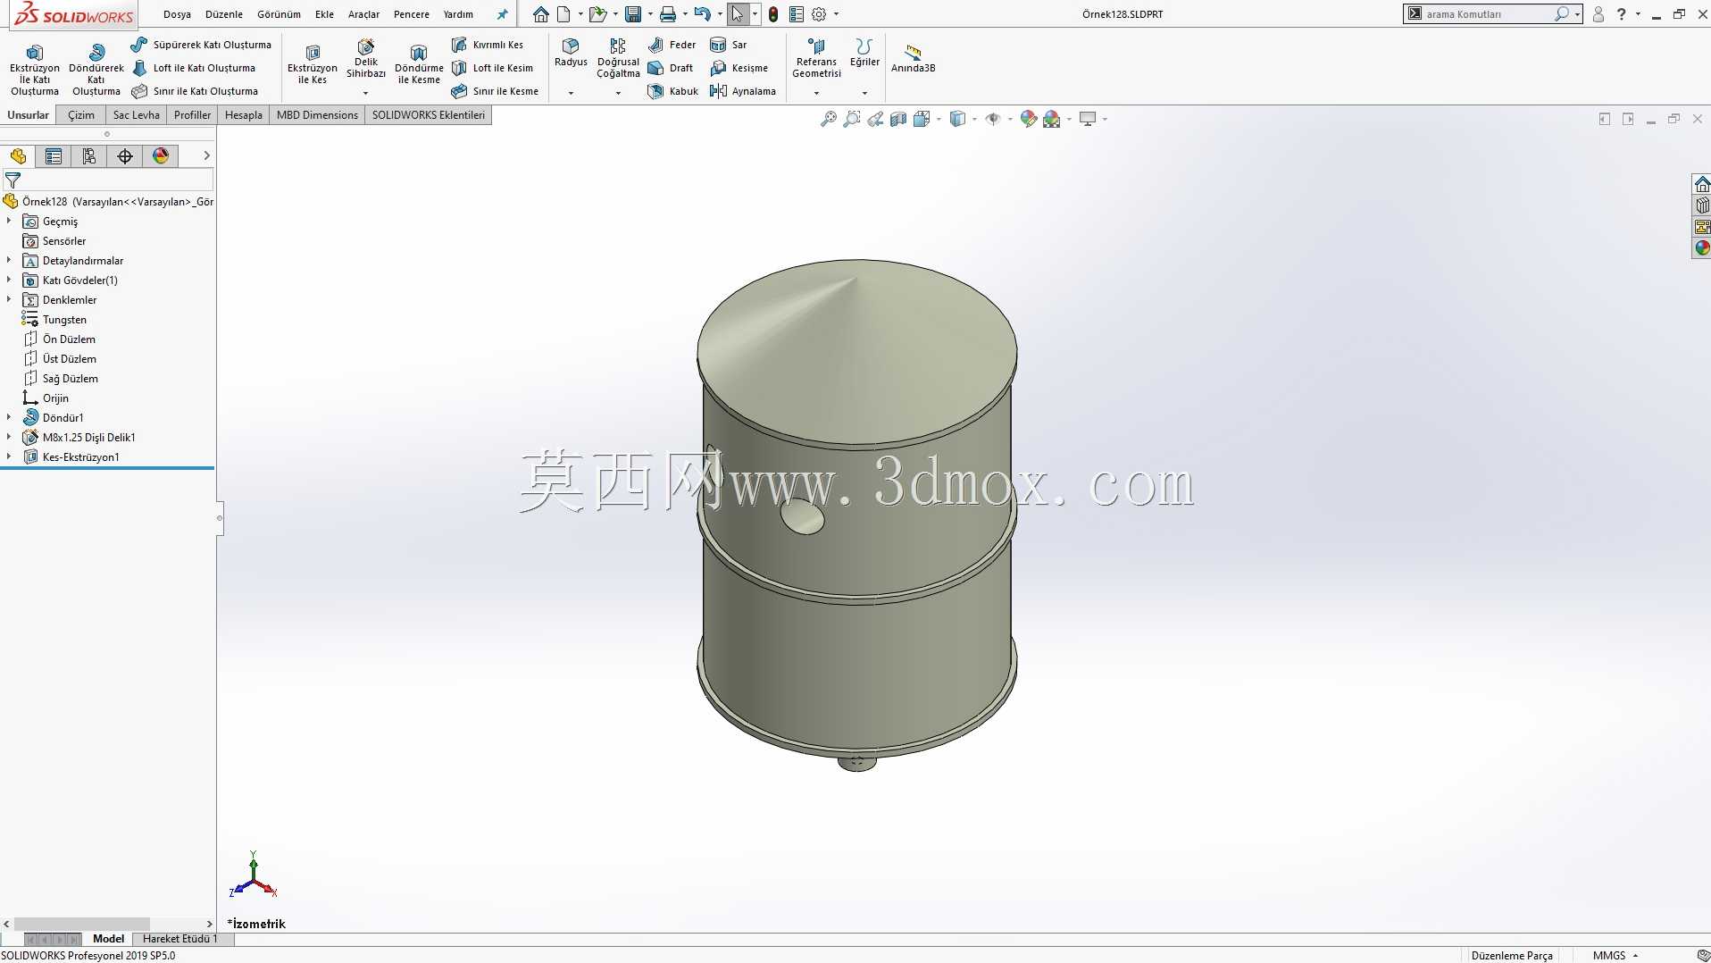Image resolution: width=1711 pixels, height=963 pixels.
Task: Open Delik Sihirbazı tool
Action: click(366, 59)
